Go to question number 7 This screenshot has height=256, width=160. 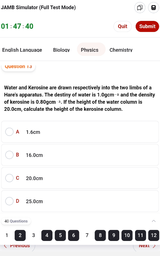coord(87,235)
